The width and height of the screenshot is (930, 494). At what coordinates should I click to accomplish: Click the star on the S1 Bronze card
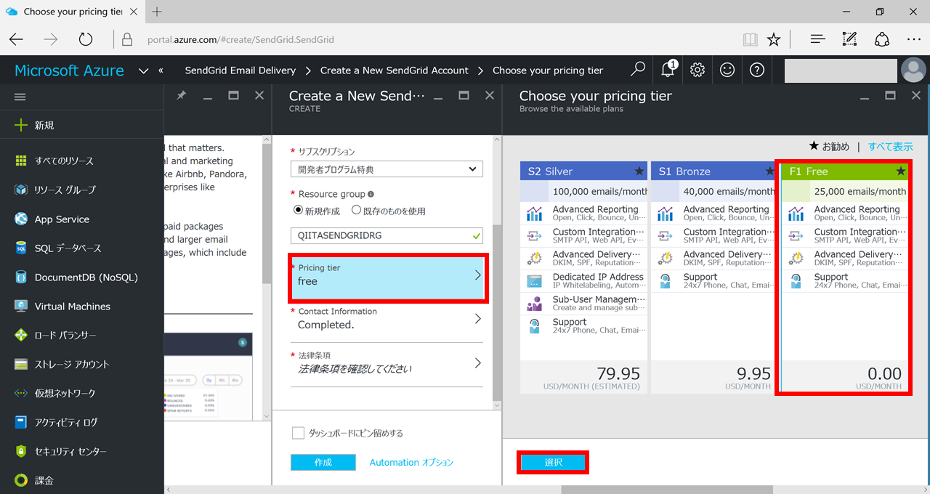770,171
